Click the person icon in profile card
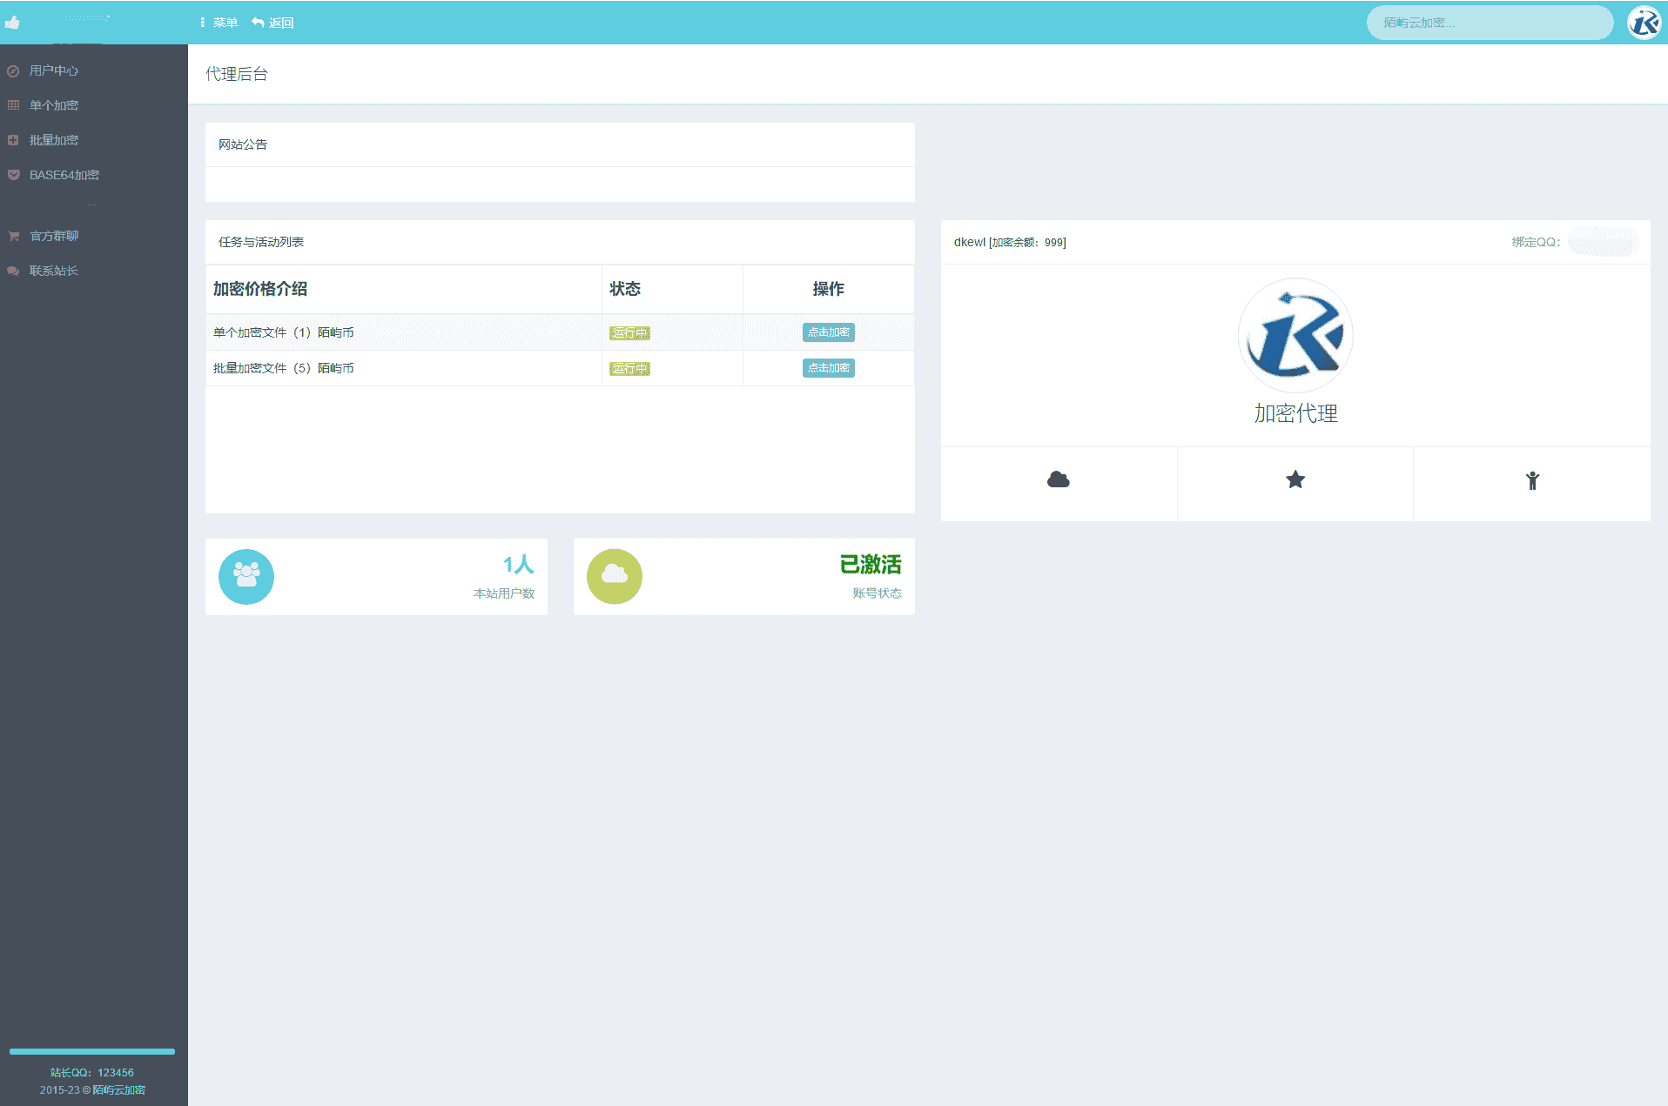The width and height of the screenshot is (1668, 1106). [1531, 480]
